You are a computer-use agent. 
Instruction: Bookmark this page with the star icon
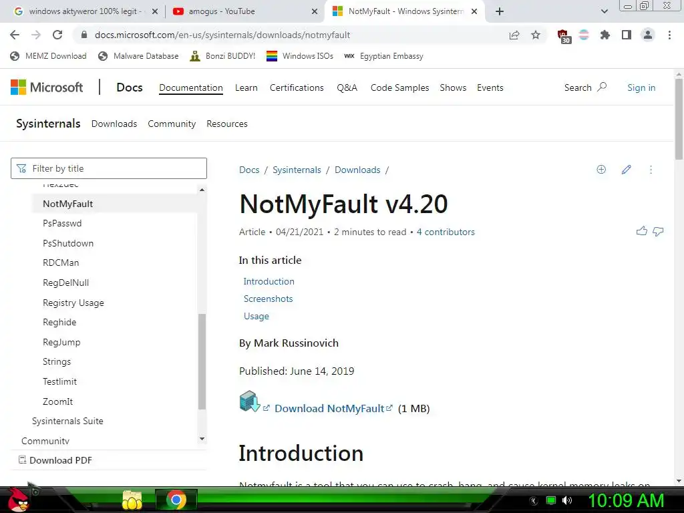(536, 35)
